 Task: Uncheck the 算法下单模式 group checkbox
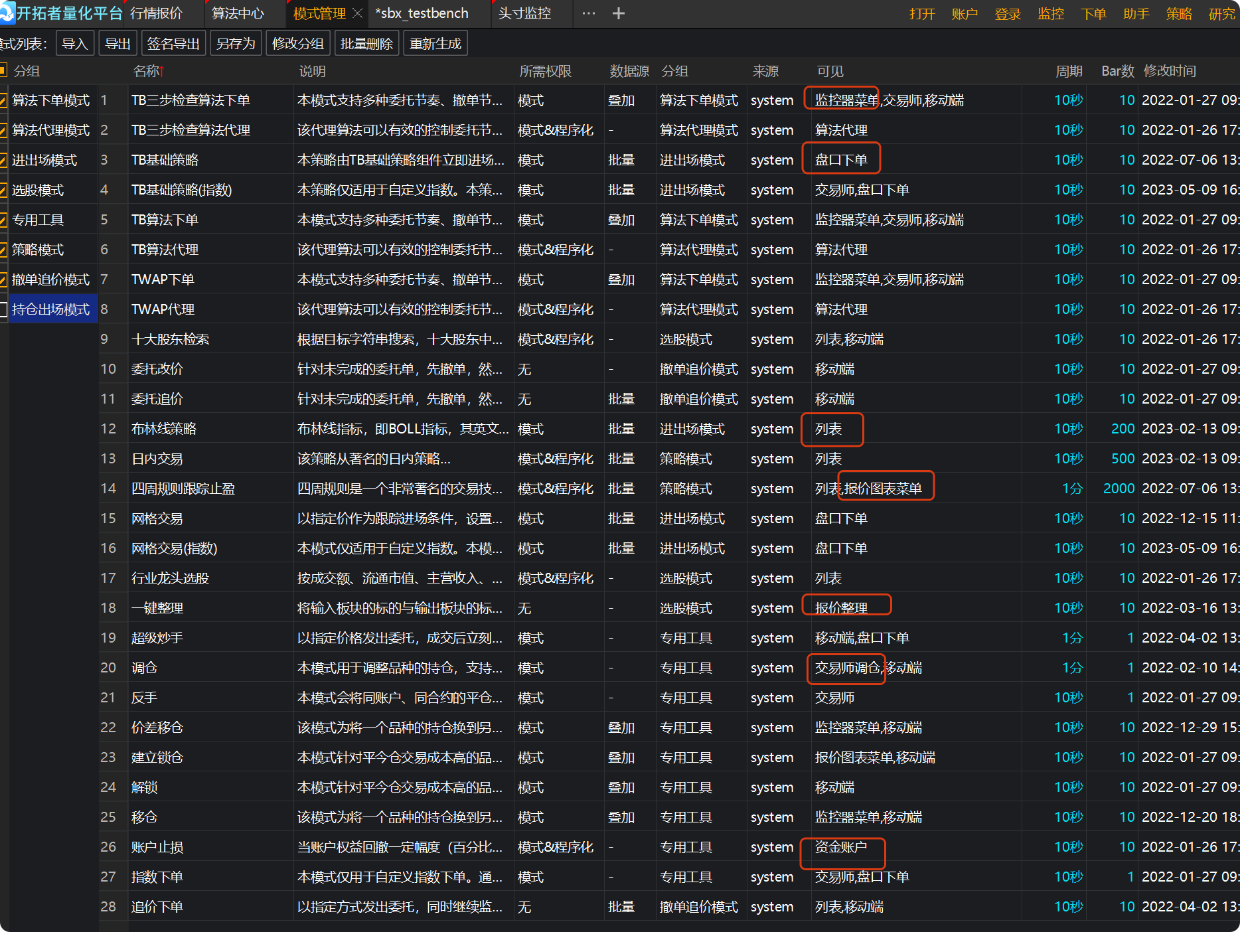point(3,101)
